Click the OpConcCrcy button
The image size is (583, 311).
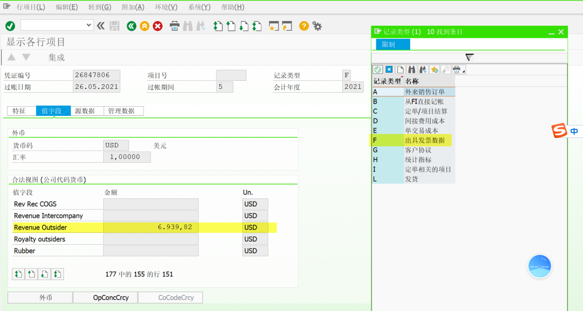(x=105, y=298)
